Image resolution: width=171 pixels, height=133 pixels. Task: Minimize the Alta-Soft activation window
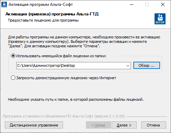(x=132, y=4)
